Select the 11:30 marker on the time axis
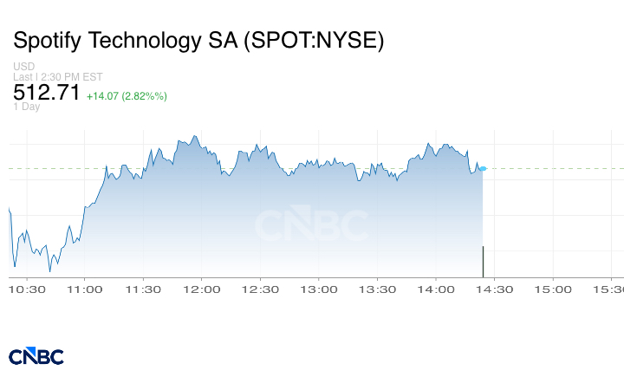The height and width of the screenshot is (390, 624). (144, 289)
